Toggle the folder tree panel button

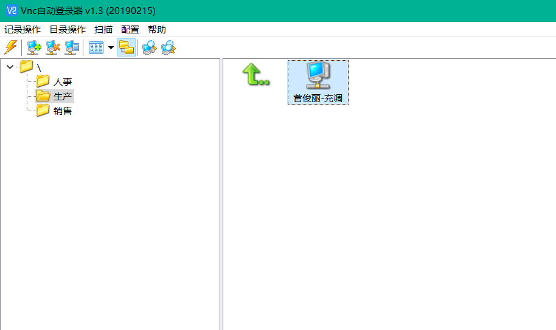click(127, 47)
